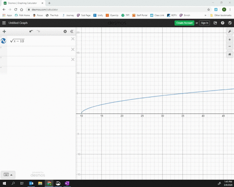Screen dimensions: 234x187
Task: Click the Sign In button
Action: [x=204, y=23]
